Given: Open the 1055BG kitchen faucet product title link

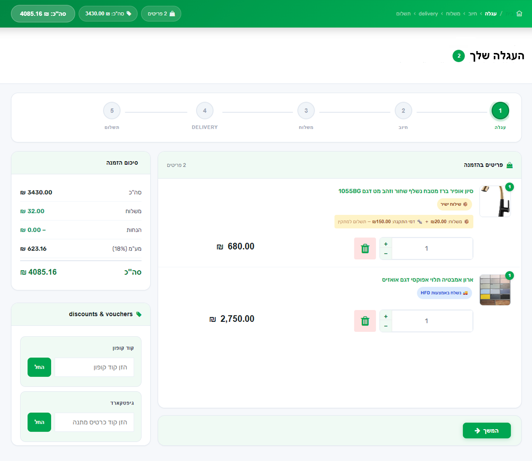Looking at the screenshot, I should tap(406, 191).
